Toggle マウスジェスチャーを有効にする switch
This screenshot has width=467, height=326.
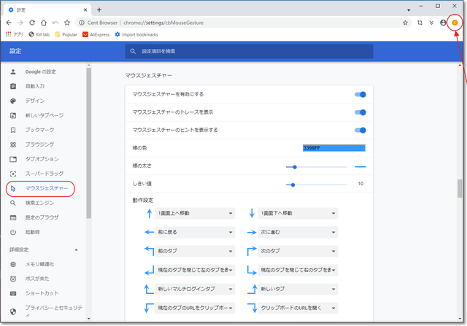[x=360, y=94]
